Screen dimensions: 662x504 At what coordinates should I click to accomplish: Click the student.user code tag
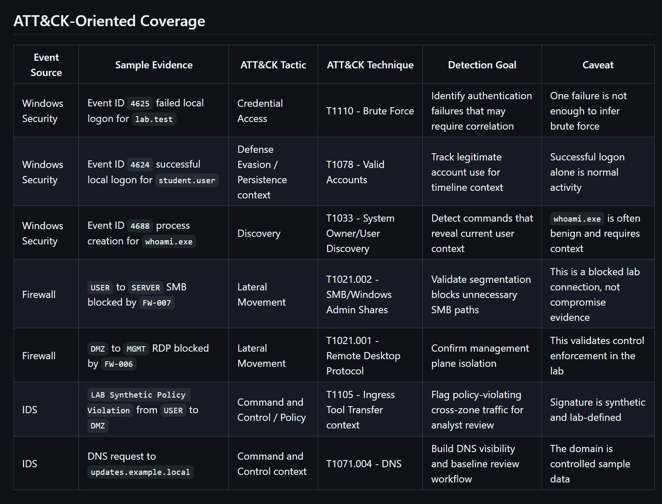187,180
